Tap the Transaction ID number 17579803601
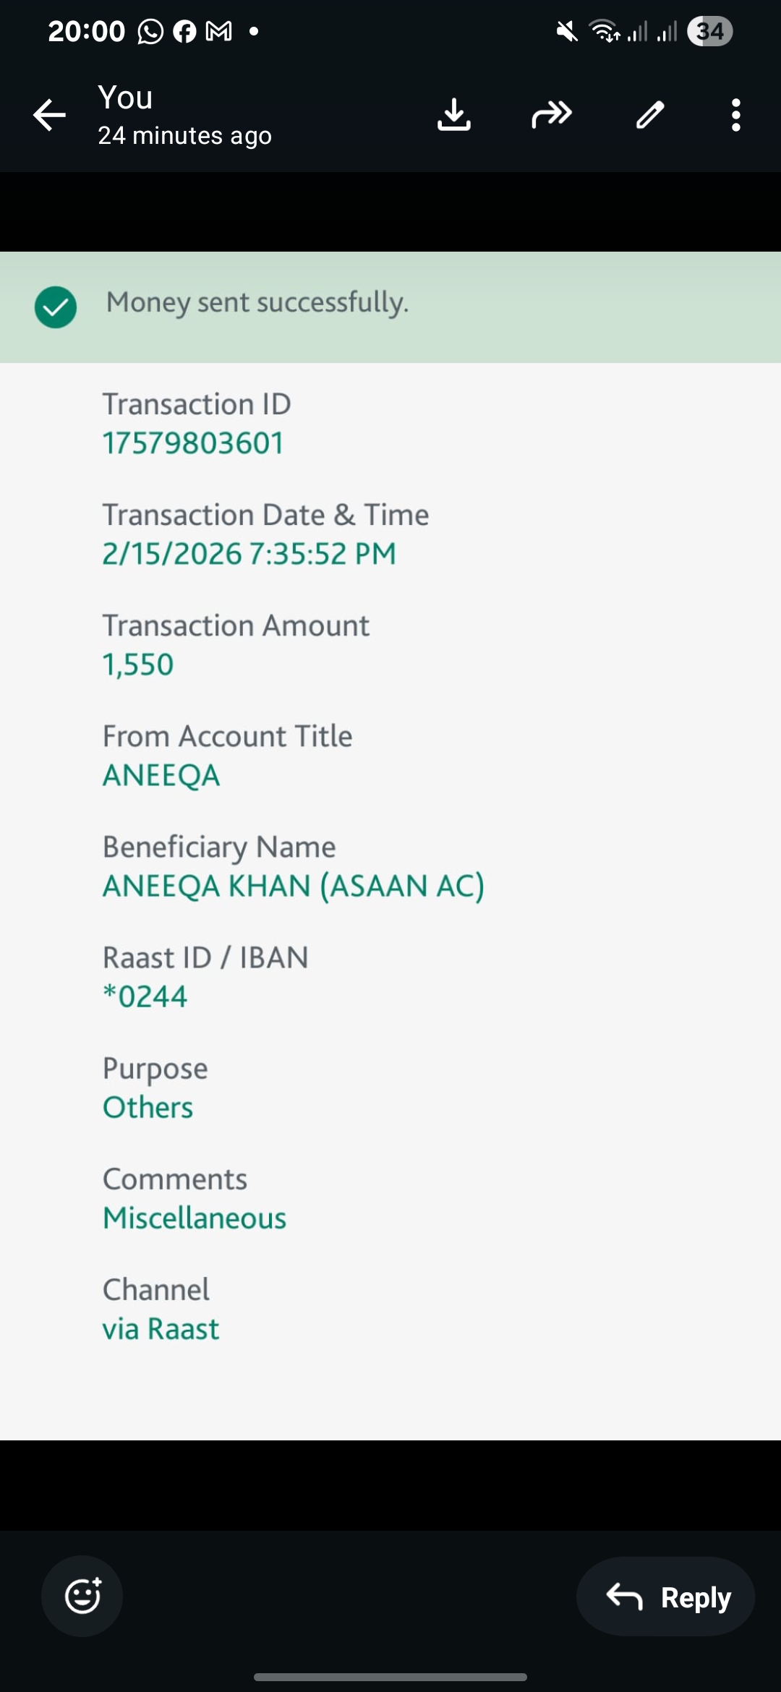The height and width of the screenshot is (1692, 781). 193,443
